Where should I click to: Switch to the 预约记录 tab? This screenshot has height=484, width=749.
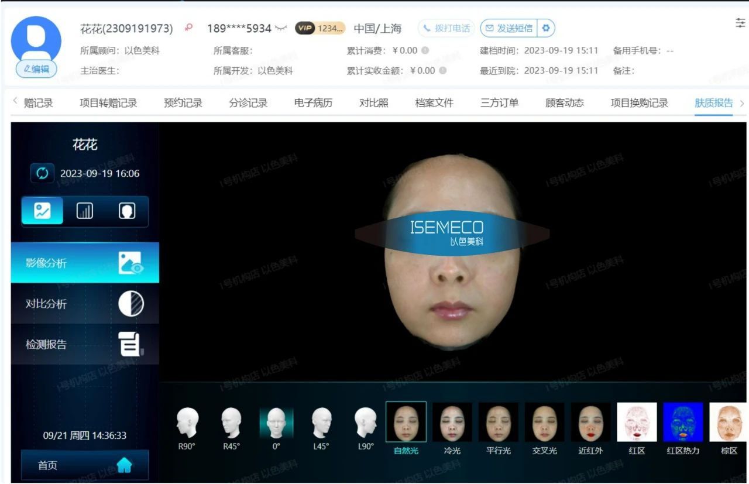[183, 103]
